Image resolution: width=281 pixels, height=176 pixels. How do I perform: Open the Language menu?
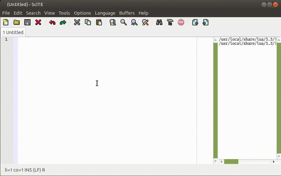point(105,13)
